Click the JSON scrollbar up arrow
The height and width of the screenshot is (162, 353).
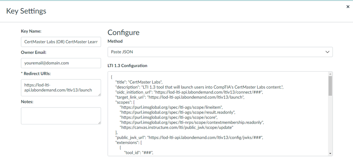(x=330, y=74)
